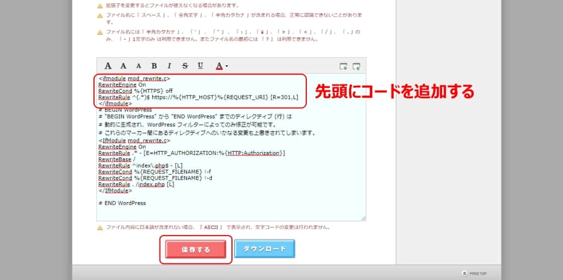This screenshot has width=563, height=280.
Task: Click inside the .htaccess text editor area
Action: 231,147
